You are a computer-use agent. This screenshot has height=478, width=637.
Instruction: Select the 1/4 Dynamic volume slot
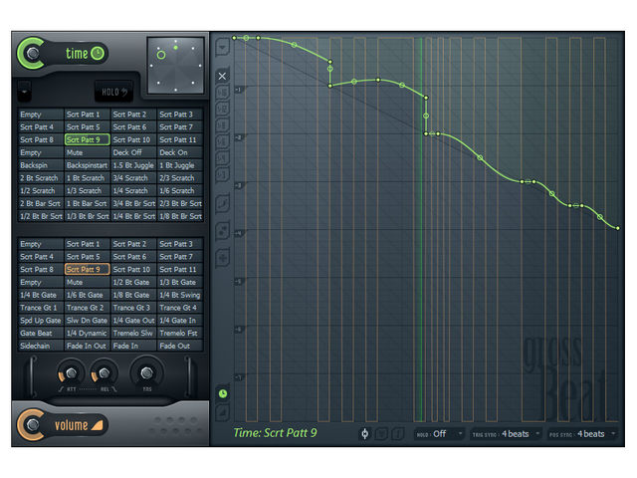pos(87,333)
